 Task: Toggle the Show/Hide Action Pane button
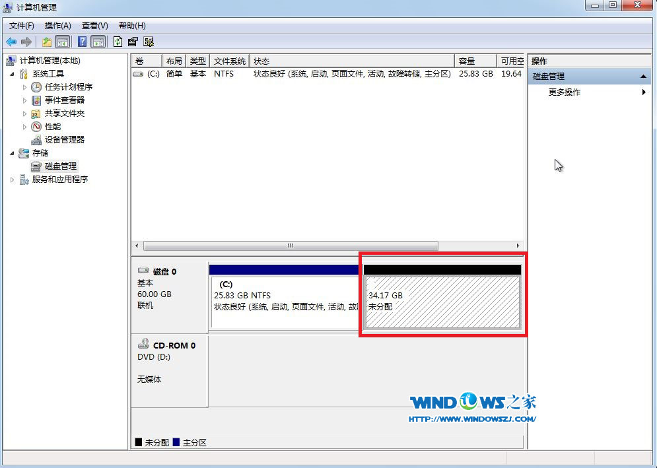[98, 42]
